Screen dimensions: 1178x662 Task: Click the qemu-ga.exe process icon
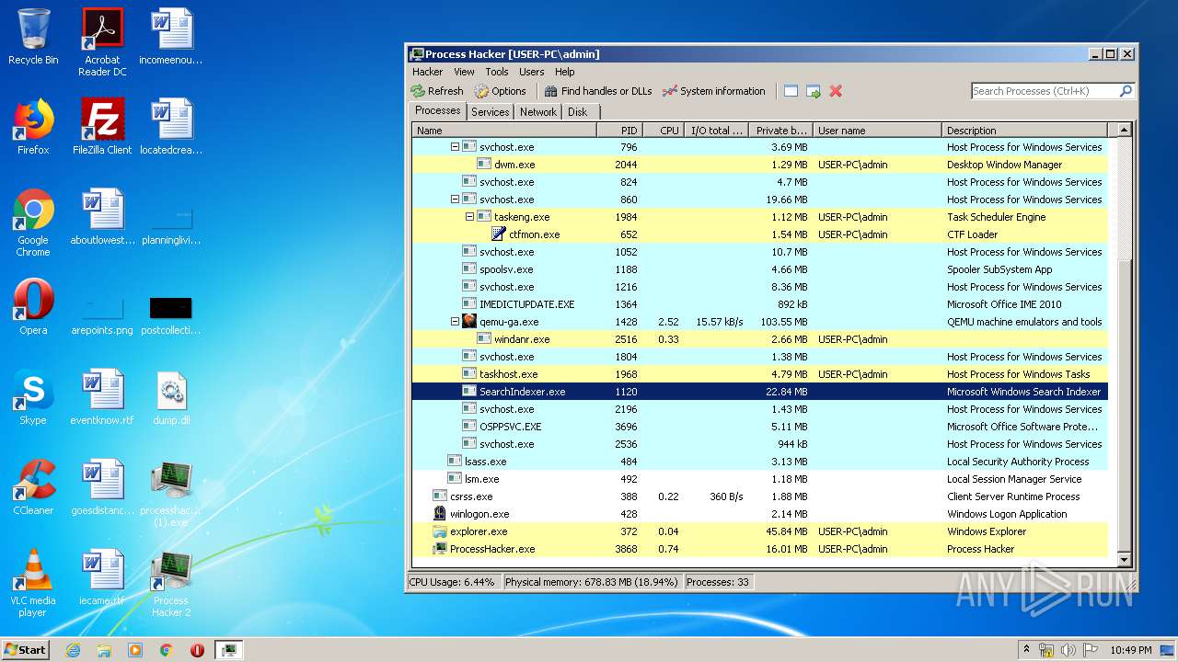click(469, 322)
